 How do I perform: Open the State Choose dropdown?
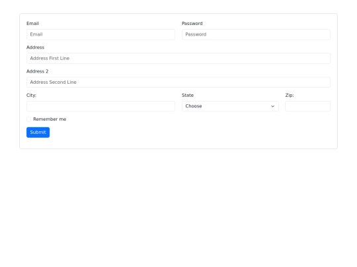point(230,106)
